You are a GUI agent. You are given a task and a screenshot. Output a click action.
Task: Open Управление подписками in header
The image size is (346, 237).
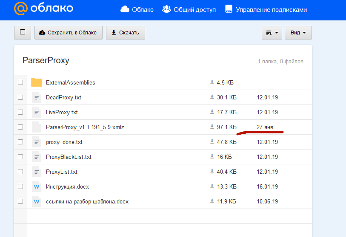pyautogui.click(x=266, y=9)
